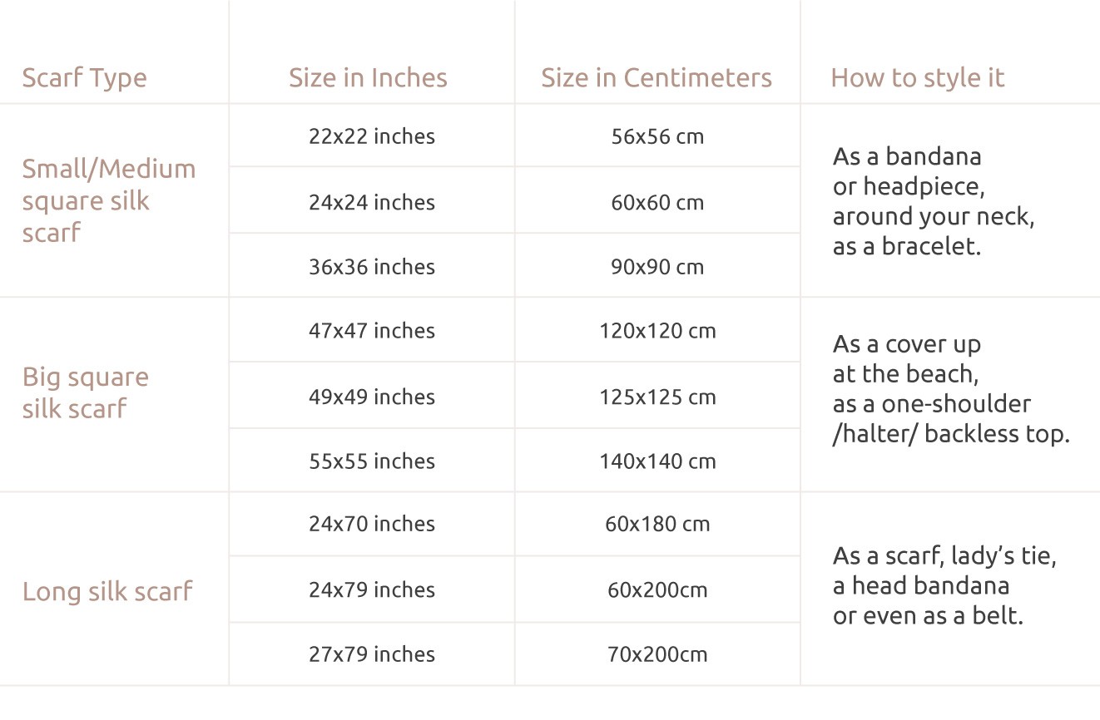
Task: Click the 56x56 cm cell
Action: point(657,136)
